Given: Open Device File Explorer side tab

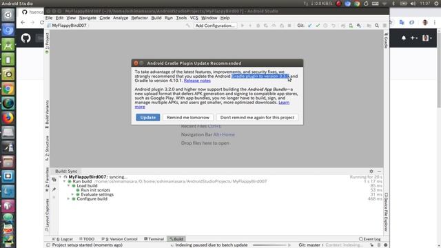Looking at the screenshot, I should click(x=386, y=212).
